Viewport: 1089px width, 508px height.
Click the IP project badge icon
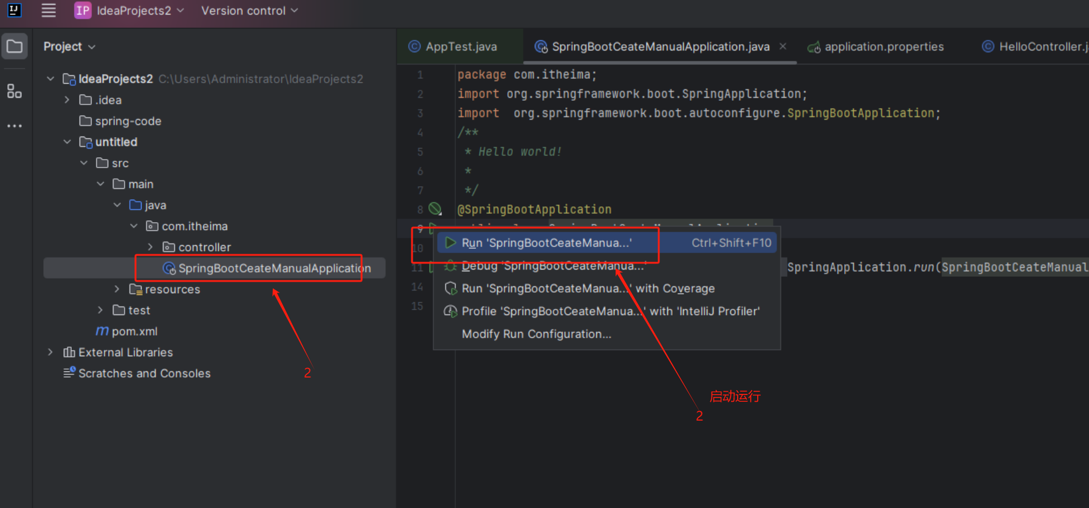point(83,10)
